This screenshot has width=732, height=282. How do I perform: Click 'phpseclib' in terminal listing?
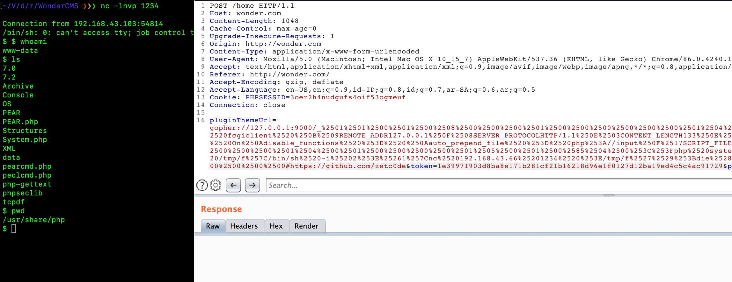23,193
